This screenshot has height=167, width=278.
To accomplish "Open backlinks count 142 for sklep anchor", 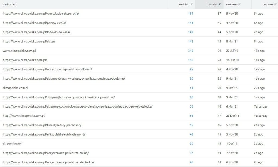I will tap(191, 41).
